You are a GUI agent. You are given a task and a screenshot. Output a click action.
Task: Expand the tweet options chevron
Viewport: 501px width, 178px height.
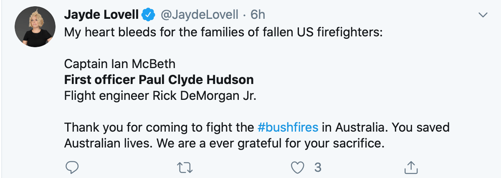[x=483, y=15]
